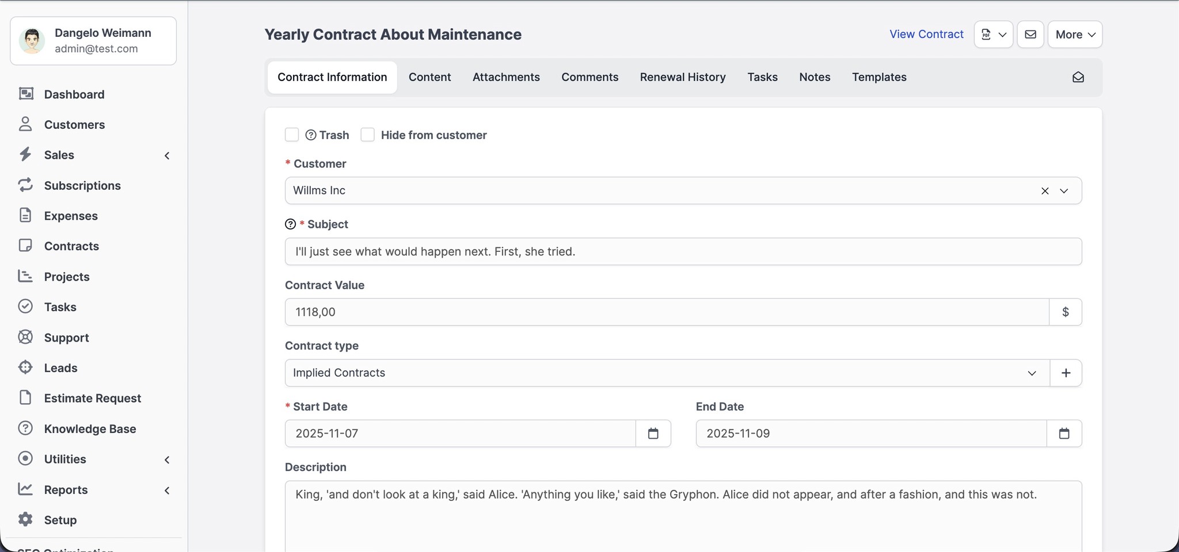Open the More actions dropdown
The image size is (1179, 552).
click(1075, 34)
